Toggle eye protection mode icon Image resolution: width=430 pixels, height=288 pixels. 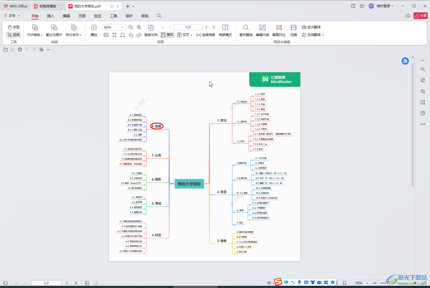coord(269,283)
